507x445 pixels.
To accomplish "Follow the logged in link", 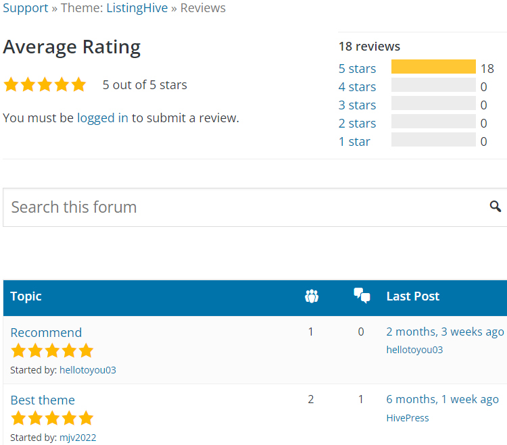I will pos(103,118).
